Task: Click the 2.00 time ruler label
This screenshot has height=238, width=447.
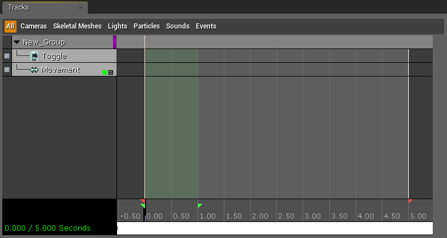Action: tap(260, 216)
